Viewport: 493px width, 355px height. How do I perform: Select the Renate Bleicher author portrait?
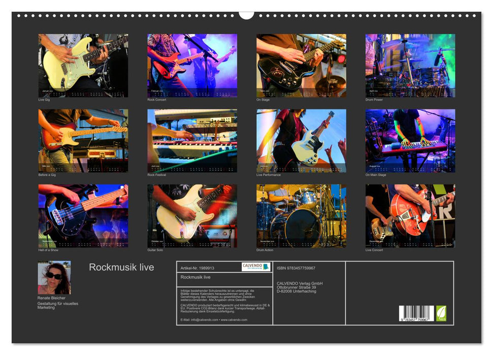click(54, 277)
